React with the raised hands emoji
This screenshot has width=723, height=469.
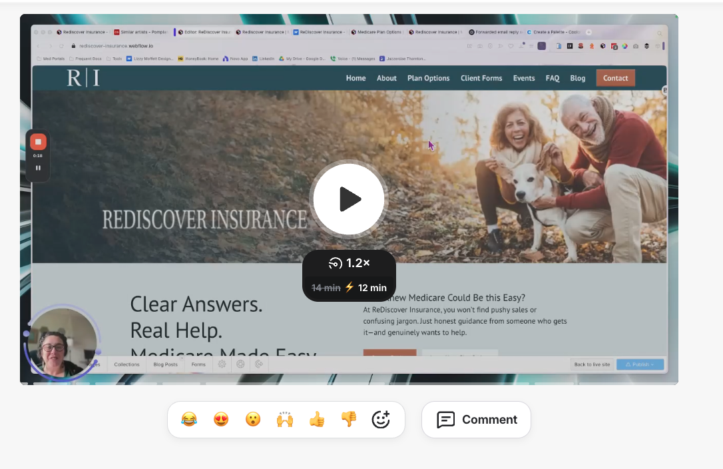pyautogui.click(x=285, y=419)
